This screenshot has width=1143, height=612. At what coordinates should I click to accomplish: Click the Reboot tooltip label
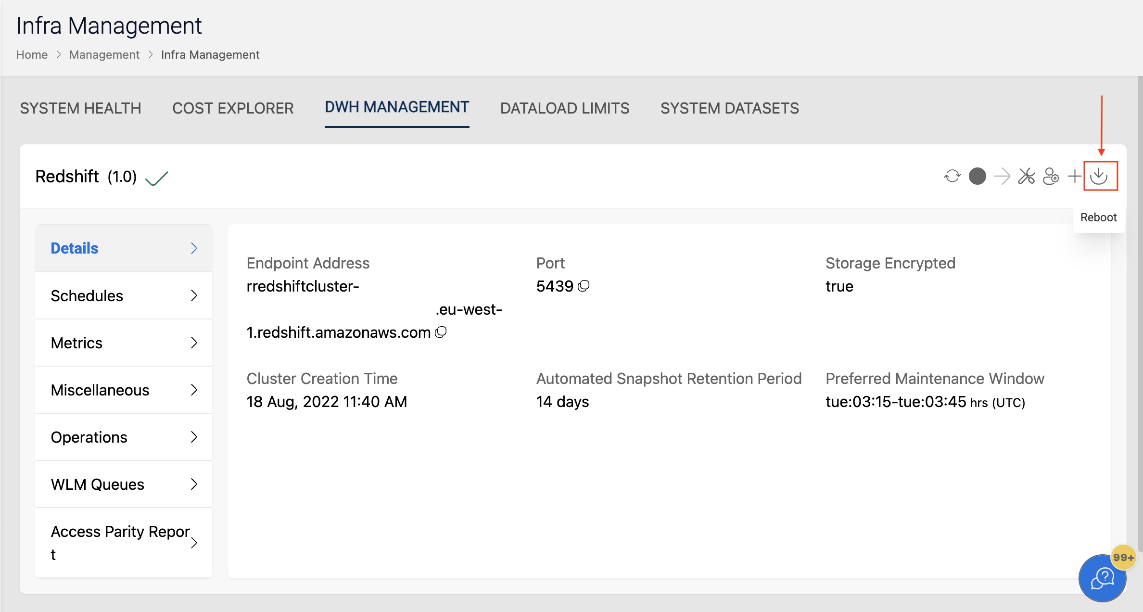(x=1098, y=217)
